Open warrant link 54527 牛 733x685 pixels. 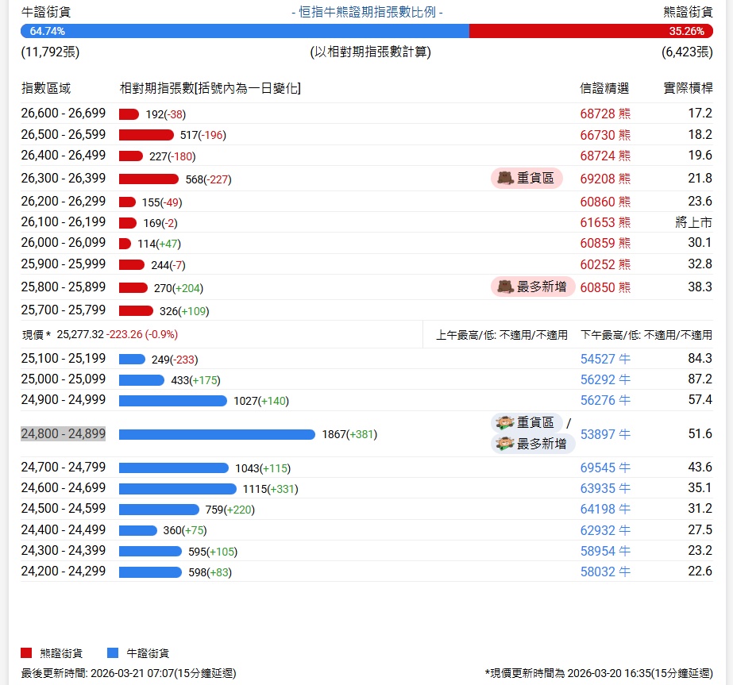(605, 359)
